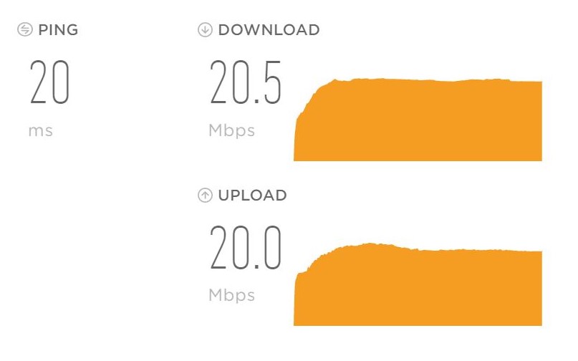This screenshot has height=361, width=578.
Task: Select the PING label
Action: 58,30
